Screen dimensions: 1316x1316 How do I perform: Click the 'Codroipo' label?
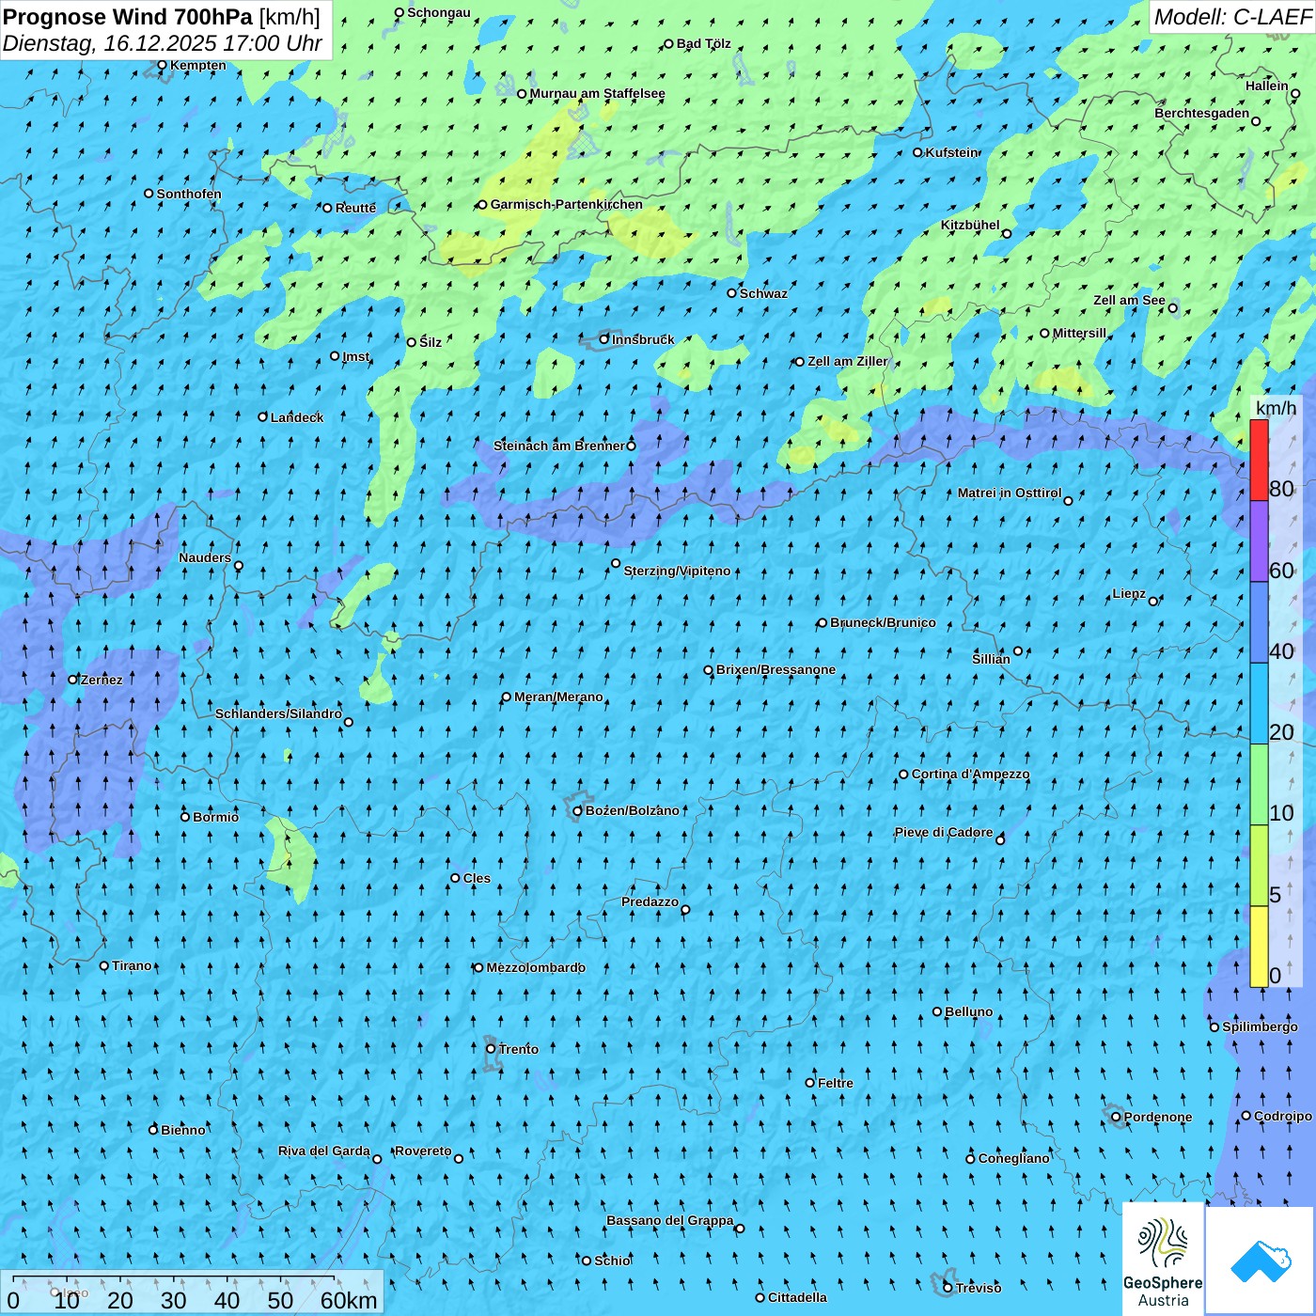[1283, 1117]
